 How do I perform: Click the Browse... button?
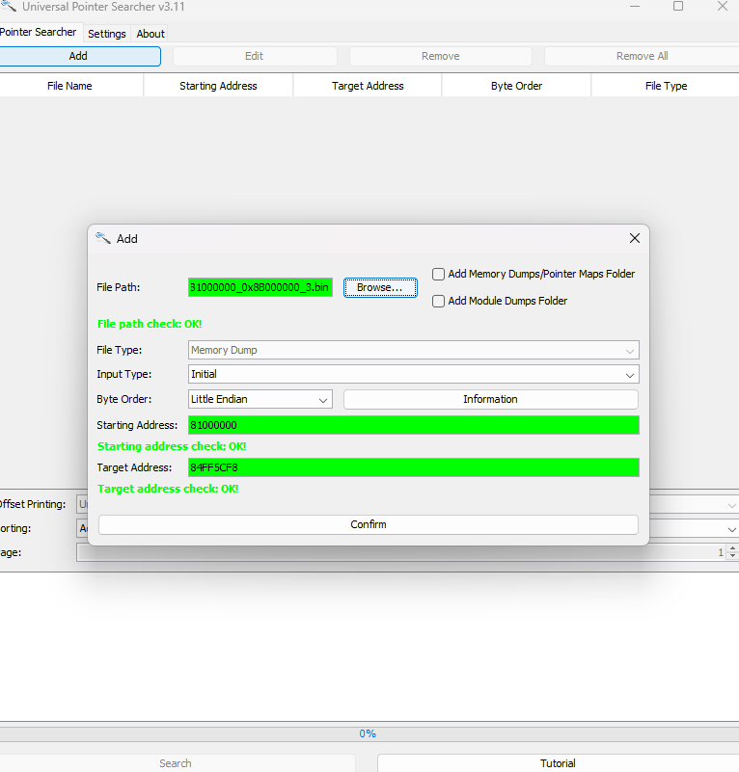coord(380,287)
